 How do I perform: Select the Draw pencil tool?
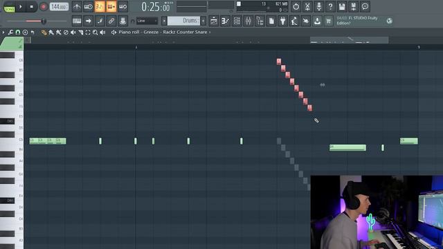click(44, 33)
